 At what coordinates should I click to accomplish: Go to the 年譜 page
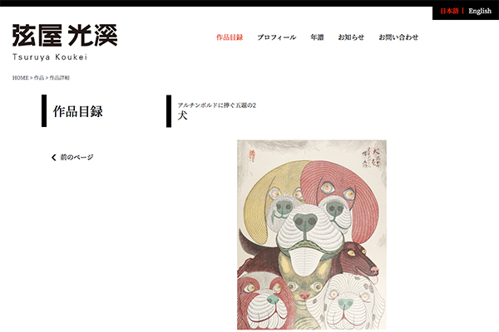point(317,37)
